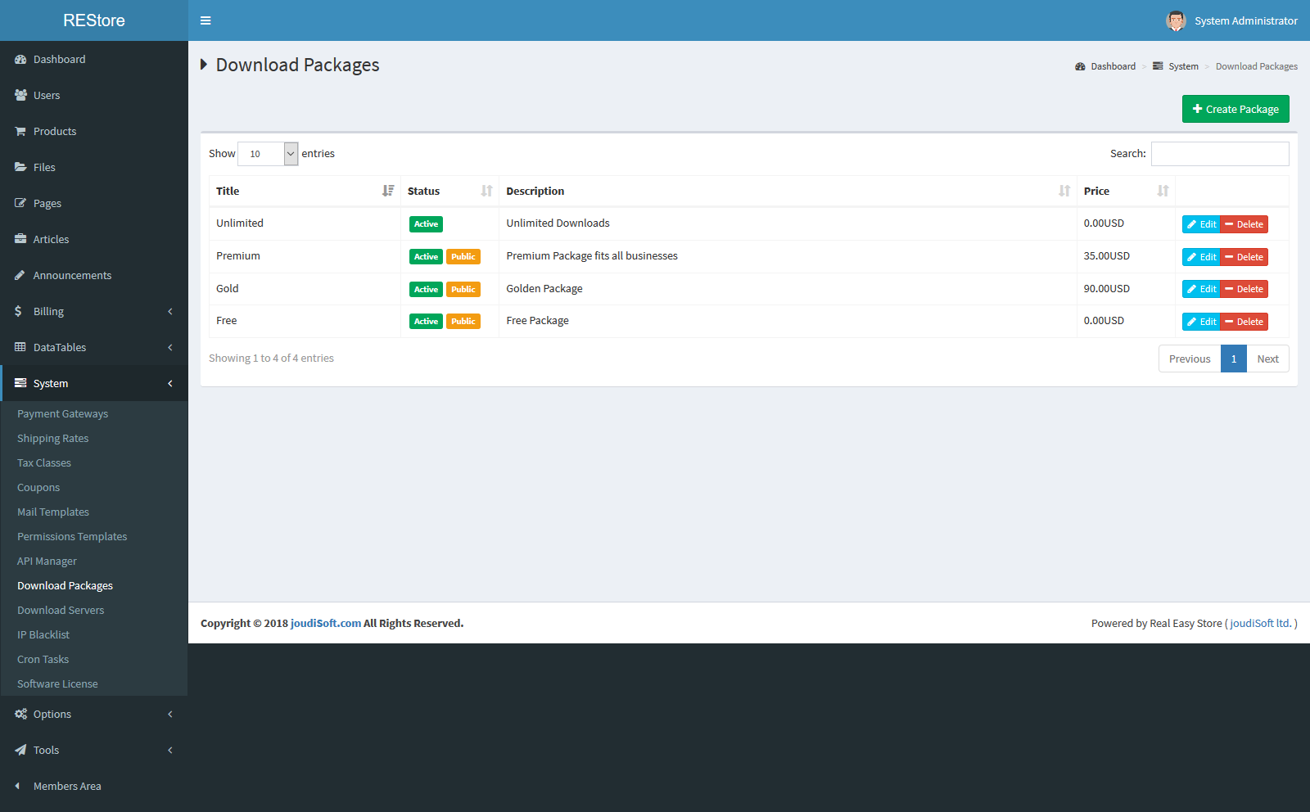This screenshot has height=812, width=1310.
Task: Click the System server icon in sidebar
Action: pos(20,384)
